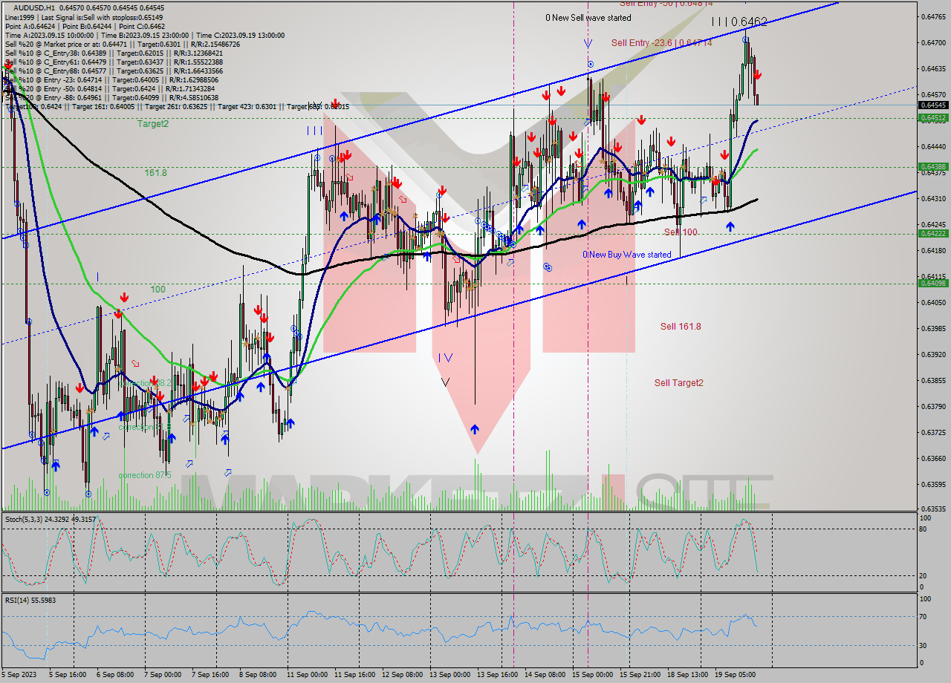Click the '18 Sep 13:00' time axis label

pos(687,675)
